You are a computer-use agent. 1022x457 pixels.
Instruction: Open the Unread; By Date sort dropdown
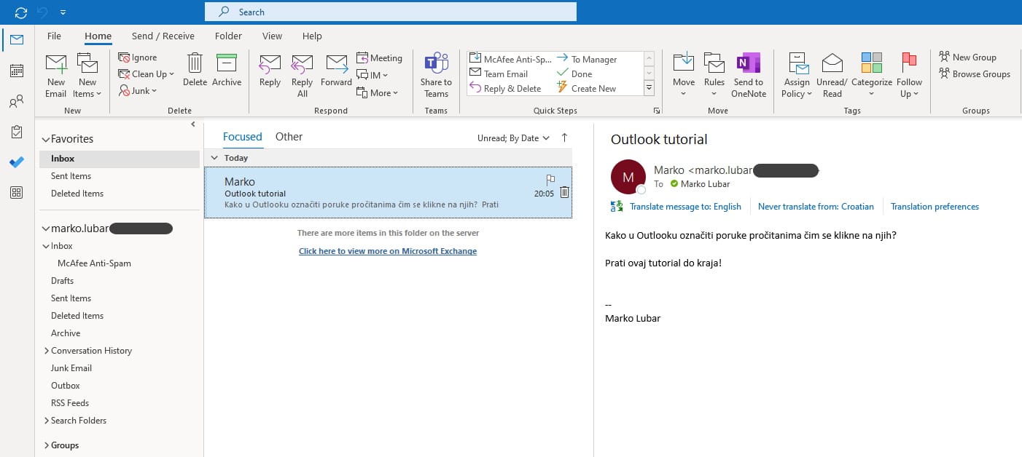[513, 138]
